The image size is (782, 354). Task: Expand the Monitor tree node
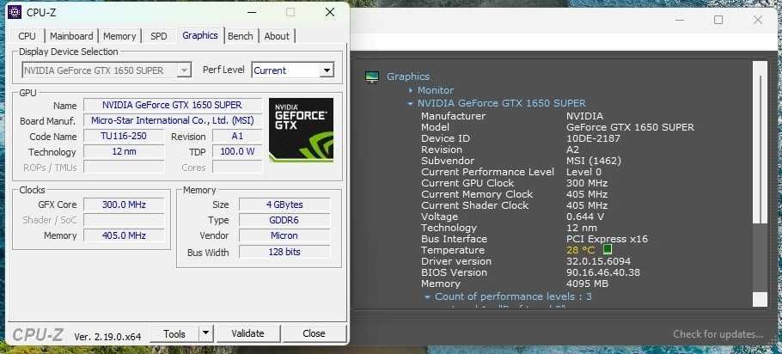coord(411,91)
